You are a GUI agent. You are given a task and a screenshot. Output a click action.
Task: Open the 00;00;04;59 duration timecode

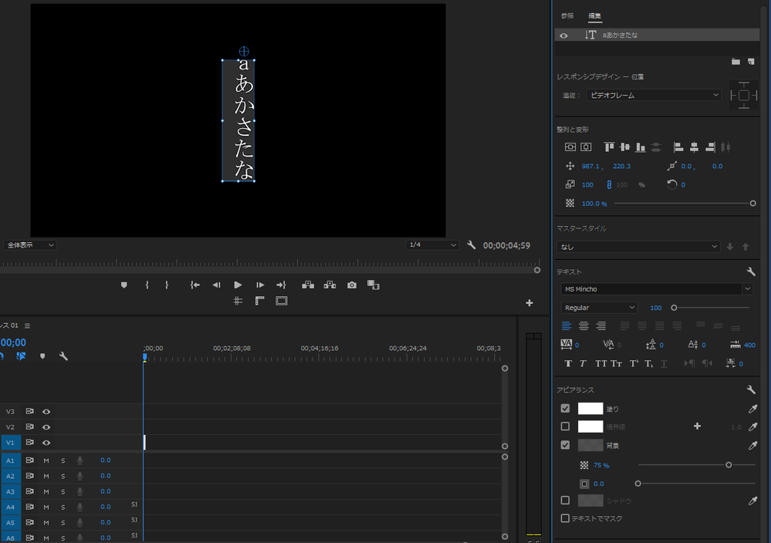(506, 245)
